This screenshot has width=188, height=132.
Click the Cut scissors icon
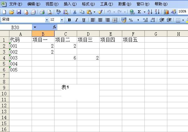coord(75,12)
